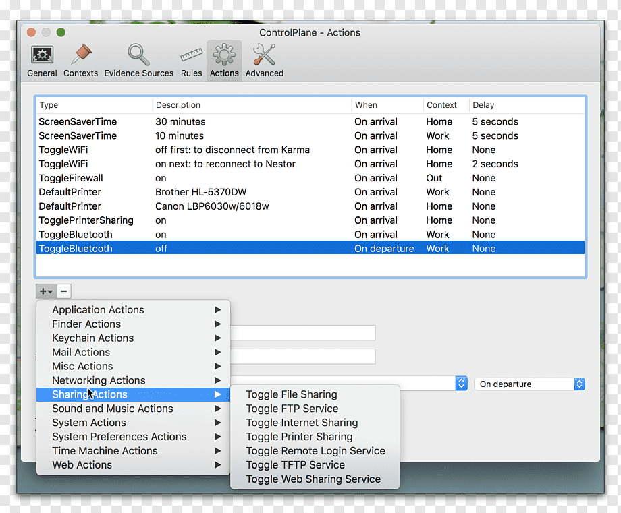Click the green zoom window button
The height and width of the screenshot is (513, 621).
pos(61,32)
